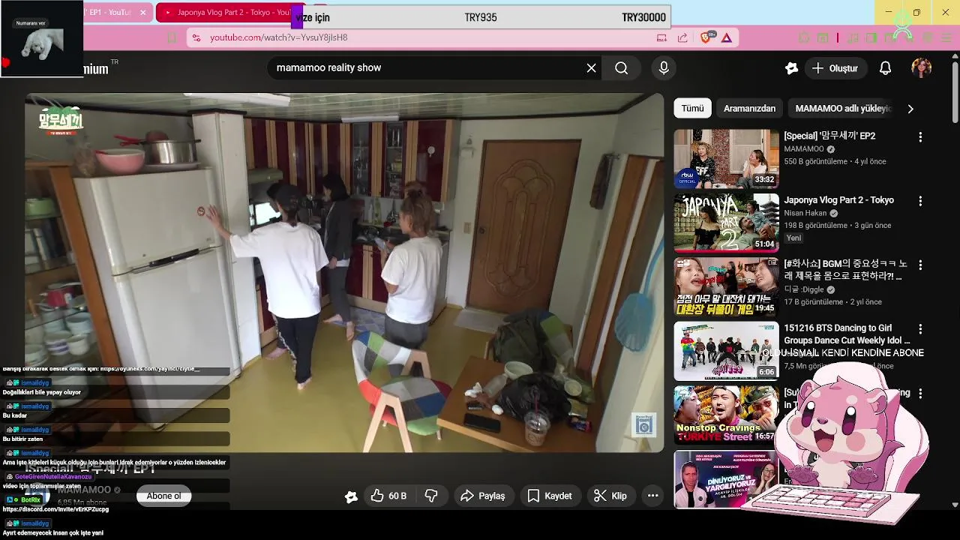Open the discord.com invite link in chat
The image size is (960, 540).
pyautogui.click(x=55, y=509)
